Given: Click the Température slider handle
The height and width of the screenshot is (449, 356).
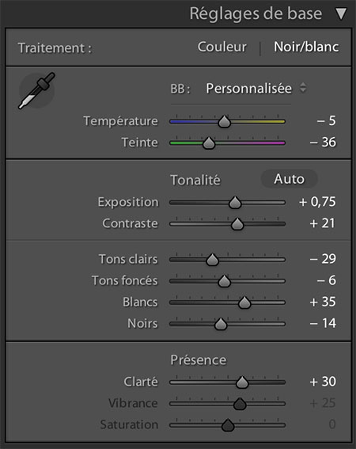Looking at the screenshot, I should click(224, 121).
